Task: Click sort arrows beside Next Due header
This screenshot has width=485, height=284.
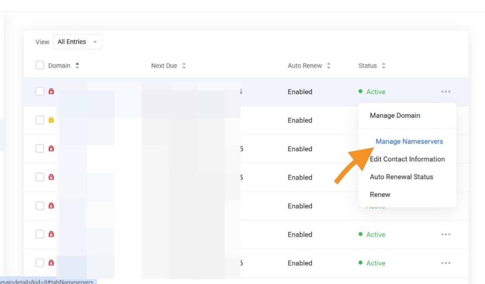Action: (184, 66)
